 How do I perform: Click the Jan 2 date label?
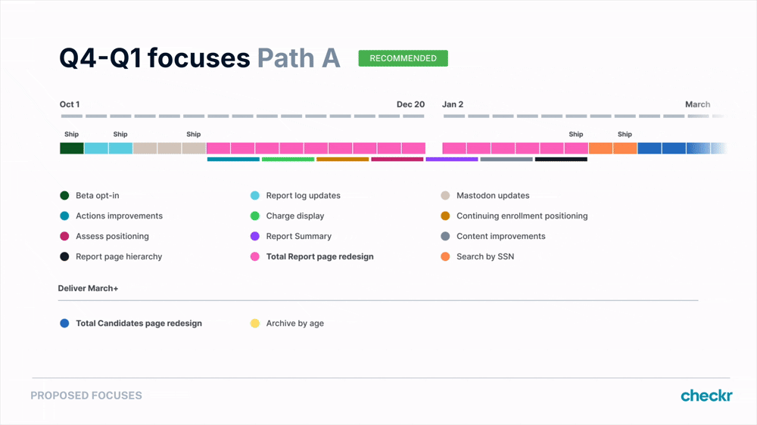[453, 104]
